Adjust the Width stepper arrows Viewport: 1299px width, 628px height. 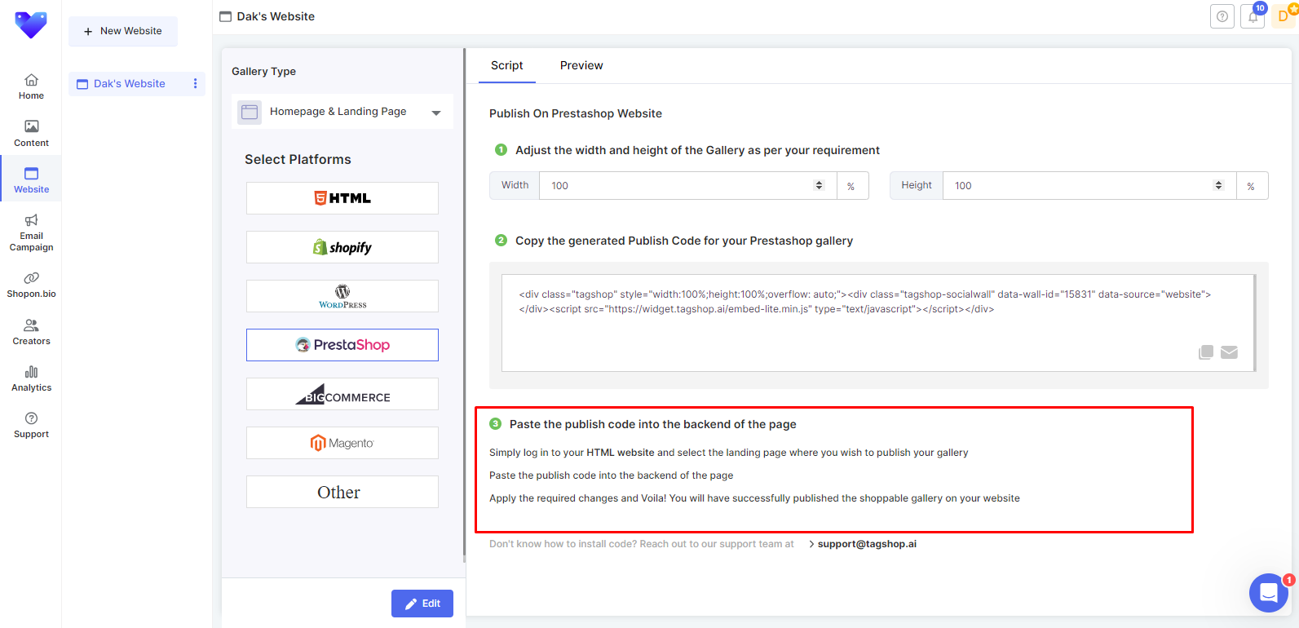pyautogui.click(x=820, y=185)
